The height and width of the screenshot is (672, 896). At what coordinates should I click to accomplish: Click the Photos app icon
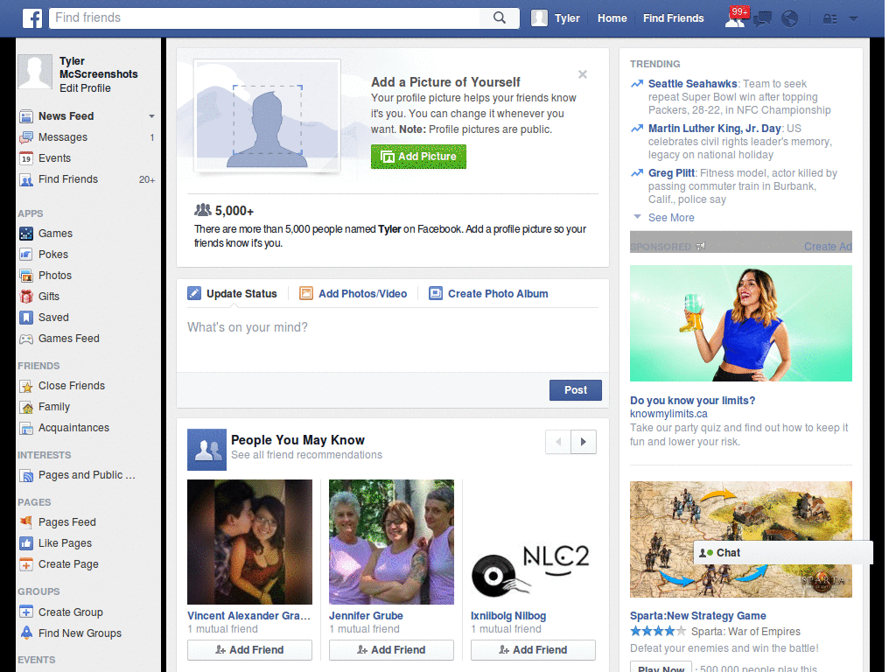click(26, 276)
